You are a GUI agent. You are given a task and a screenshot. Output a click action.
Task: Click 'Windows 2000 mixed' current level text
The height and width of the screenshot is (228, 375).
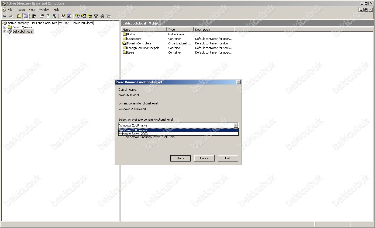tap(132, 109)
